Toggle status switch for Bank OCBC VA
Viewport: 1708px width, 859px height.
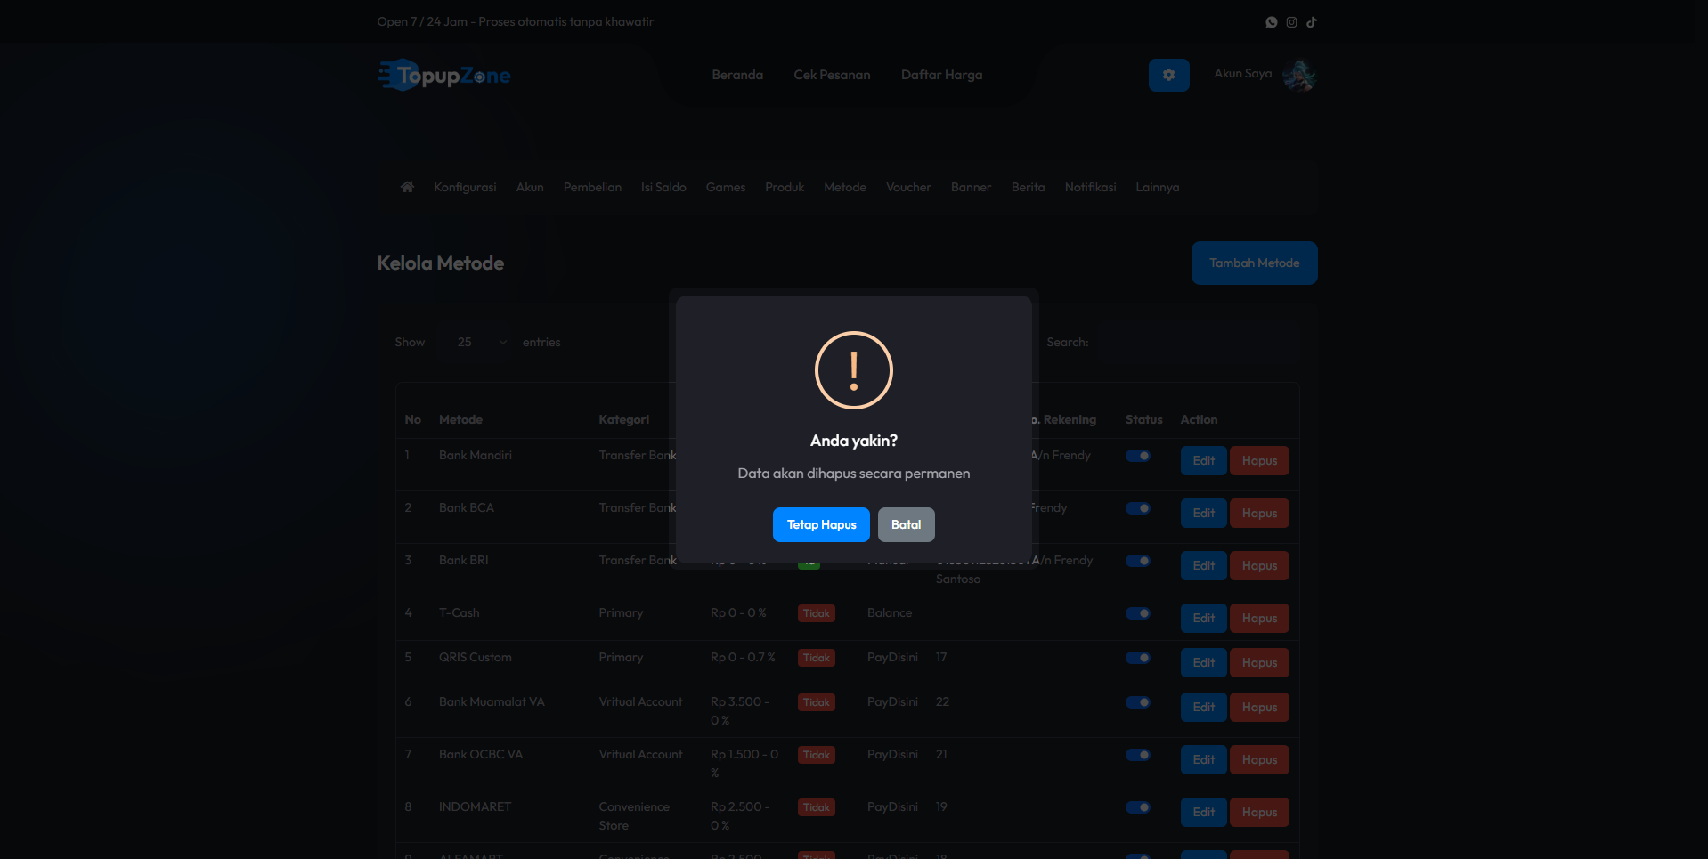(x=1138, y=755)
